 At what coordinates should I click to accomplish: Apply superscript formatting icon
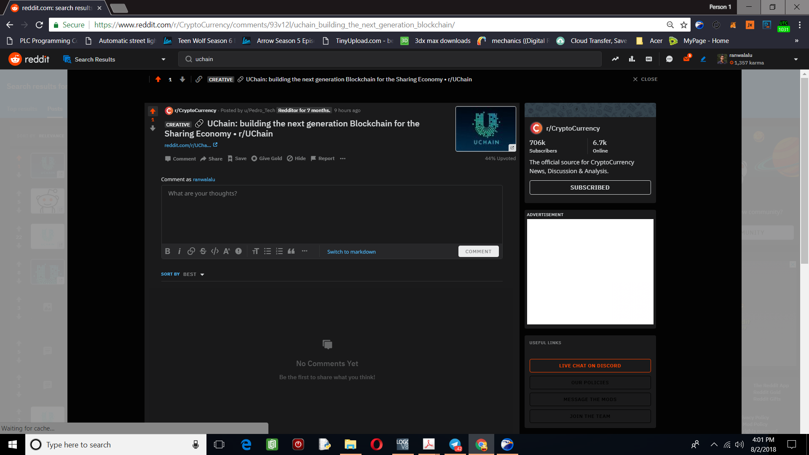pyautogui.click(x=227, y=252)
